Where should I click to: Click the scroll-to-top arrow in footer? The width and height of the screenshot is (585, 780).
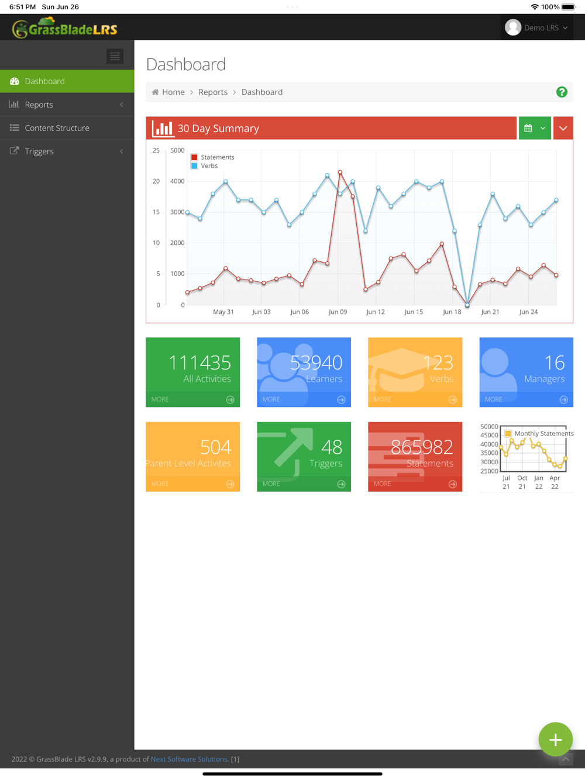[x=566, y=759]
